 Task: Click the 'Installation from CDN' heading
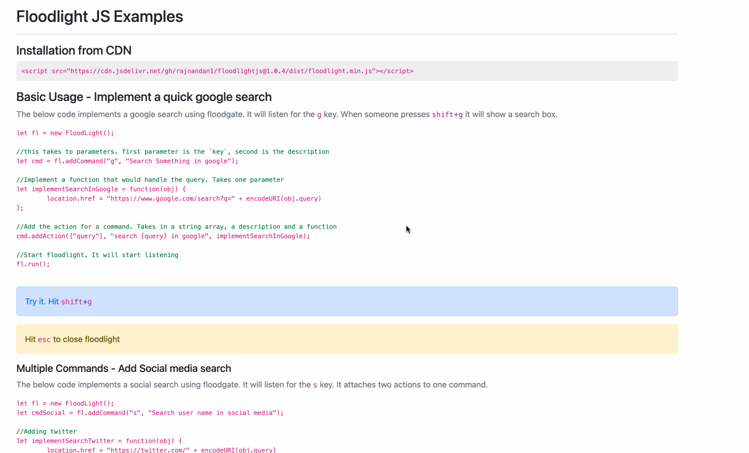click(x=74, y=51)
